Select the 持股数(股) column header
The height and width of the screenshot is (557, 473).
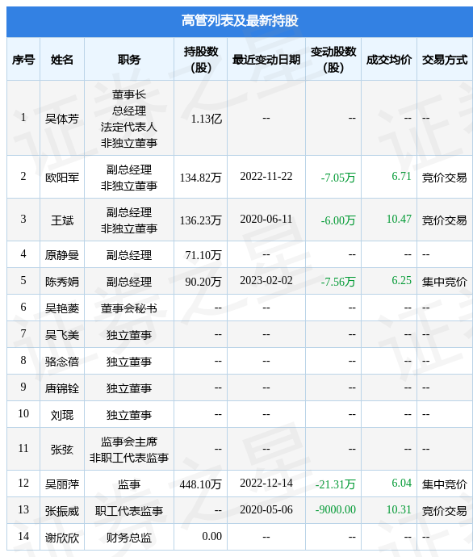click(x=201, y=59)
